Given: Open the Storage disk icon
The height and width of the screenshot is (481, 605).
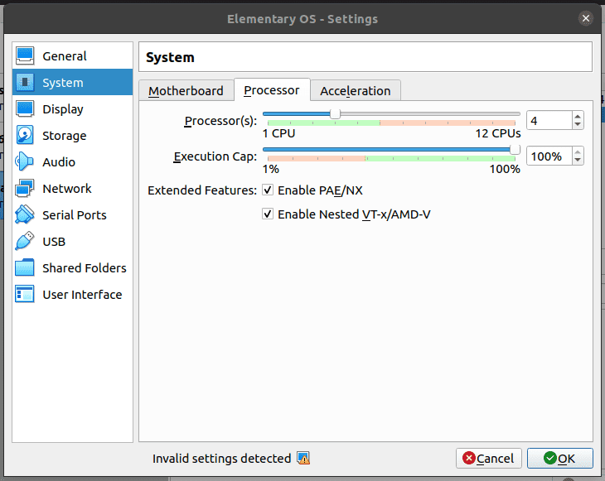Looking at the screenshot, I should (26, 136).
